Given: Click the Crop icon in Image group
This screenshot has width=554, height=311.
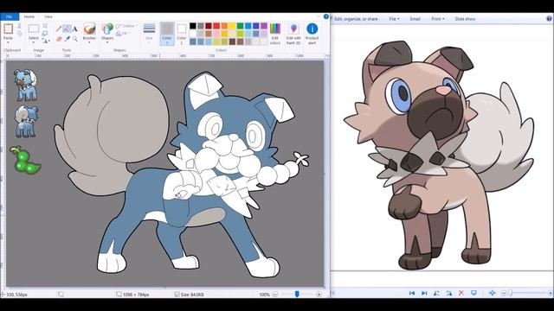Looking at the screenshot, I should pos(45,26).
